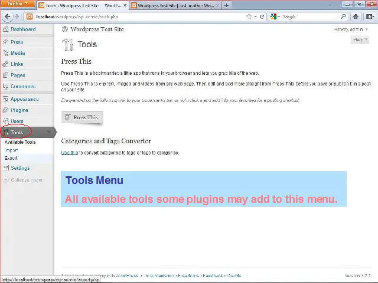The height and width of the screenshot is (283, 378).
Task: Click the site favicon in address bar
Action: coord(30,17)
